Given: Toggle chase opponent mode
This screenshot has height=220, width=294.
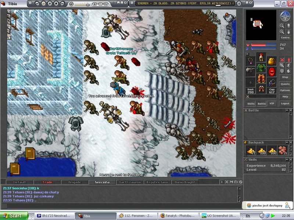Looking at the screenshot, I should 288,66.
